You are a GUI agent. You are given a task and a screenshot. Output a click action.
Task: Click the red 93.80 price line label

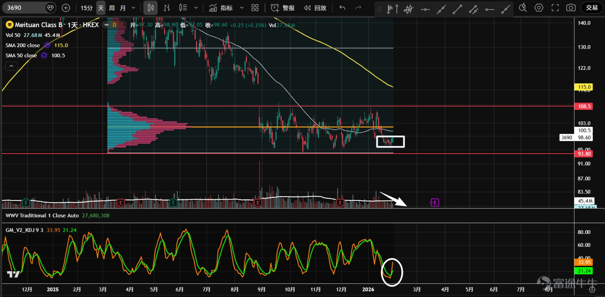click(584, 154)
